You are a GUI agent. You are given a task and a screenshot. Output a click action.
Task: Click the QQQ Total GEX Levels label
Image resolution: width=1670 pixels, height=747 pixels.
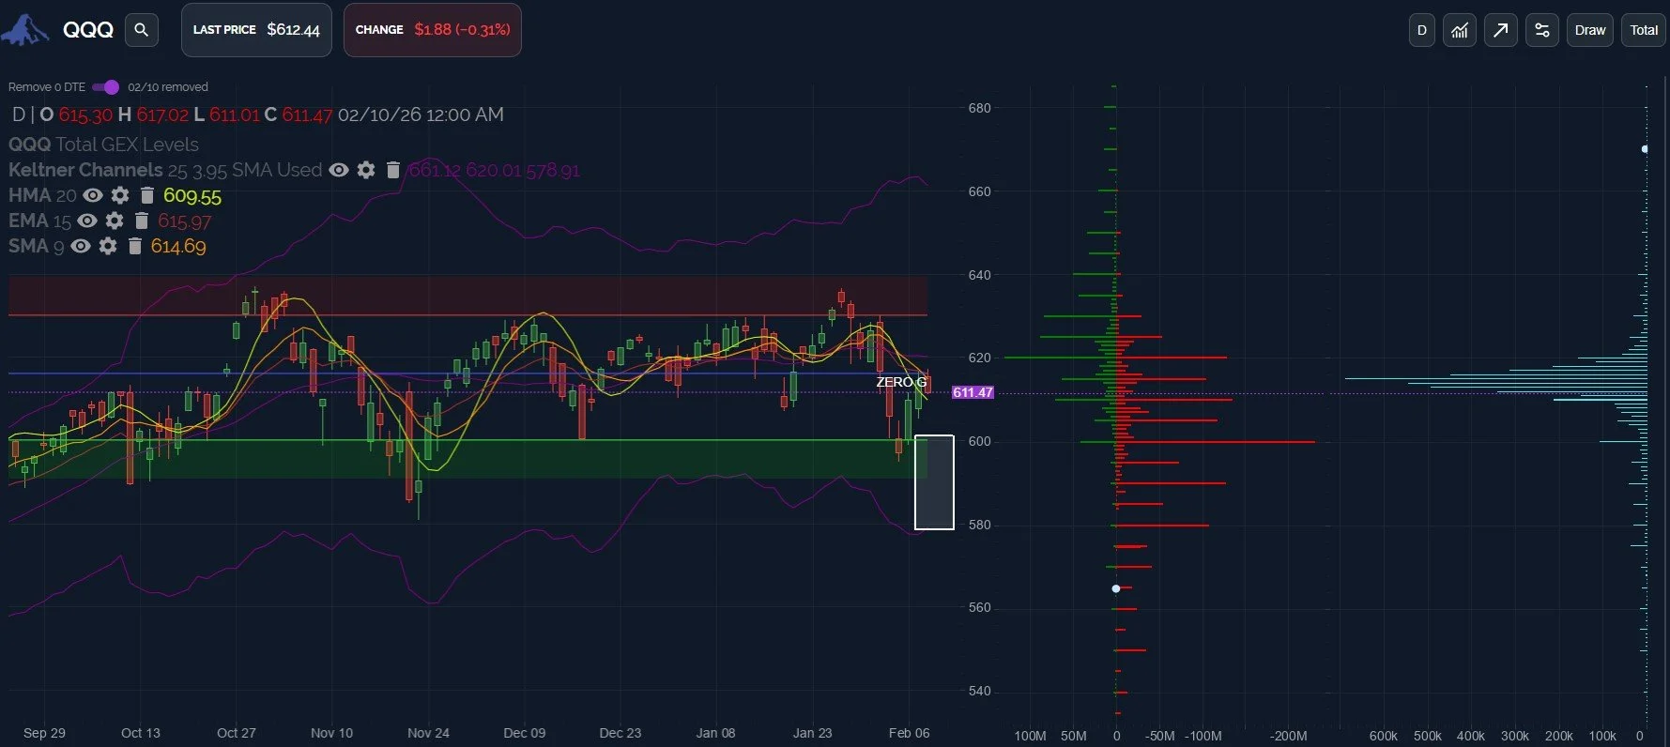click(x=103, y=145)
